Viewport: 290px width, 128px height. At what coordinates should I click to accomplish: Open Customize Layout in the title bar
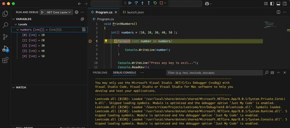[x=266, y=3]
